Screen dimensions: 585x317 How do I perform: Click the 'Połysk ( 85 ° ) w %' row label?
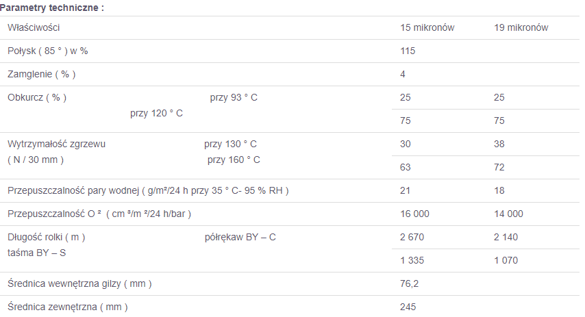coord(48,51)
